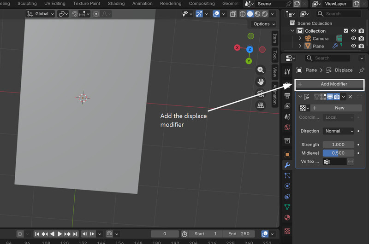Switch to the Sculpting workspace tab

27,4
